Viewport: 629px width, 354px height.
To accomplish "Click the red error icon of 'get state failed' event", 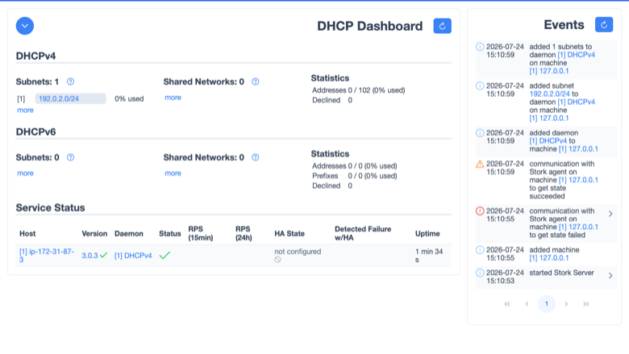I will [x=480, y=211].
